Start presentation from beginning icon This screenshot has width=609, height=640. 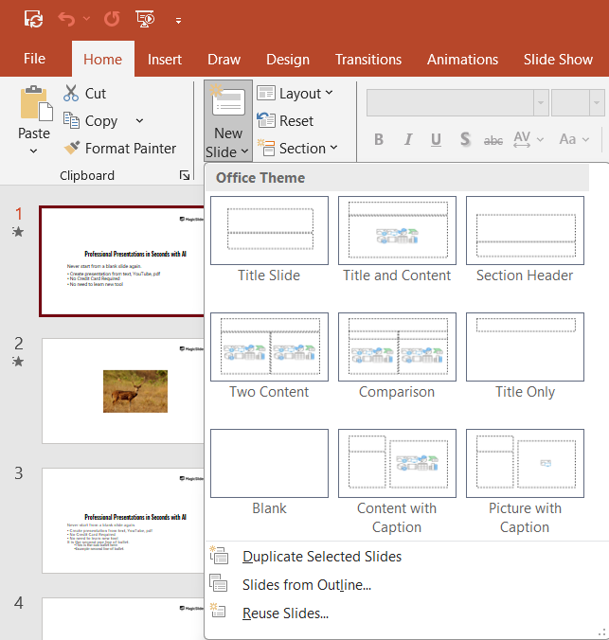pos(146,19)
